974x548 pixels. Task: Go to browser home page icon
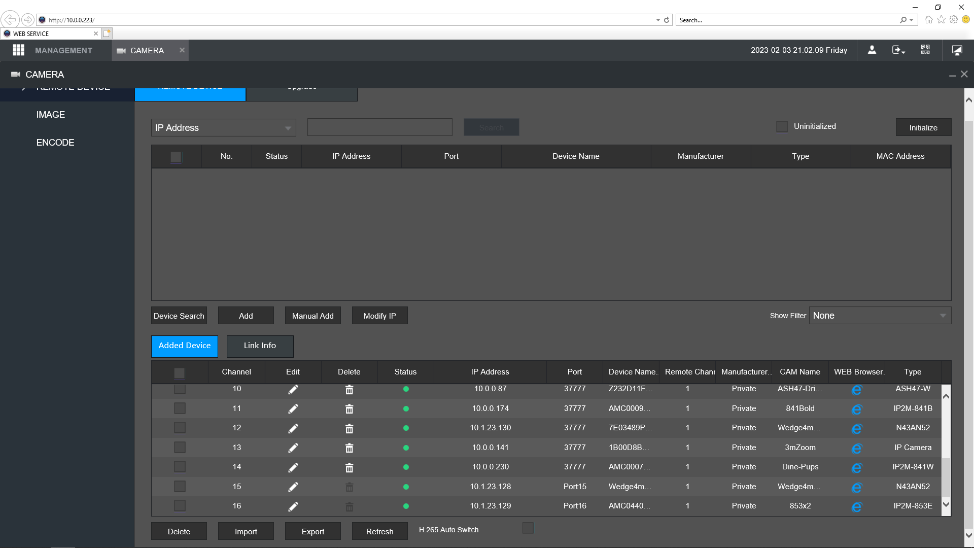[x=928, y=20]
